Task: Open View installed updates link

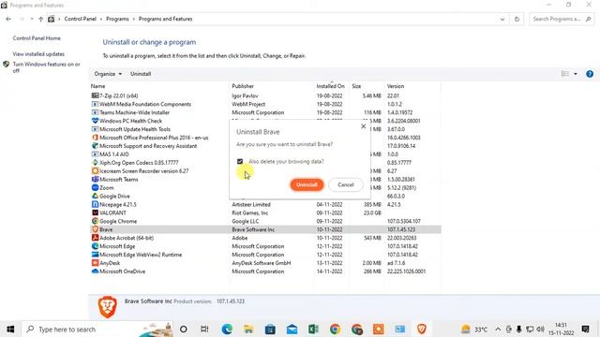Action: pos(38,54)
